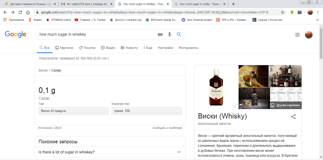Image resolution: width=323 pixels, height=160 pixels.
Task: Submit search with the magnifier icon
Action: (179, 34)
